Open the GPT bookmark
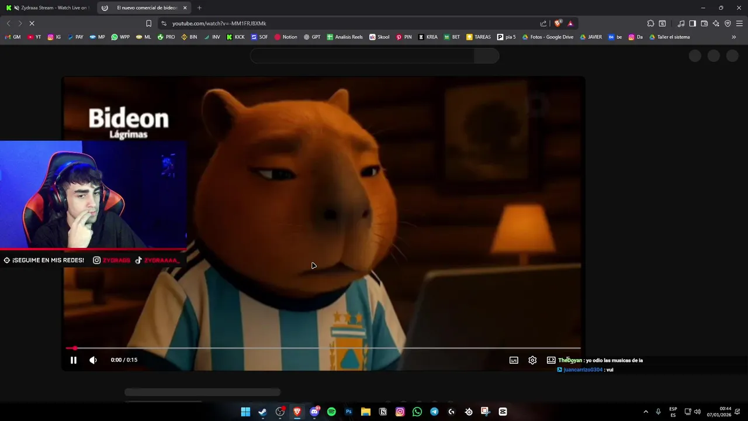 coord(312,37)
